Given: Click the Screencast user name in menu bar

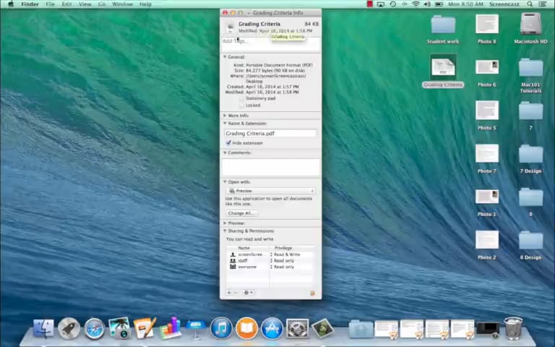Looking at the screenshot, I should tap(504, 4).
